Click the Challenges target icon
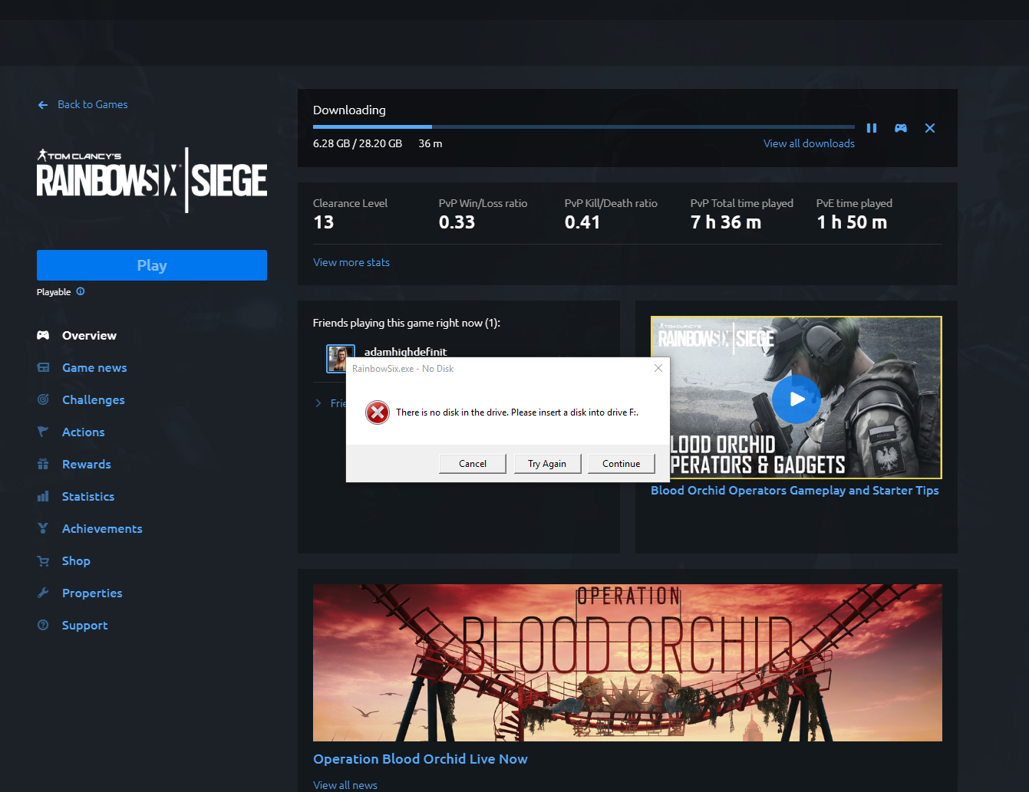 43,399
